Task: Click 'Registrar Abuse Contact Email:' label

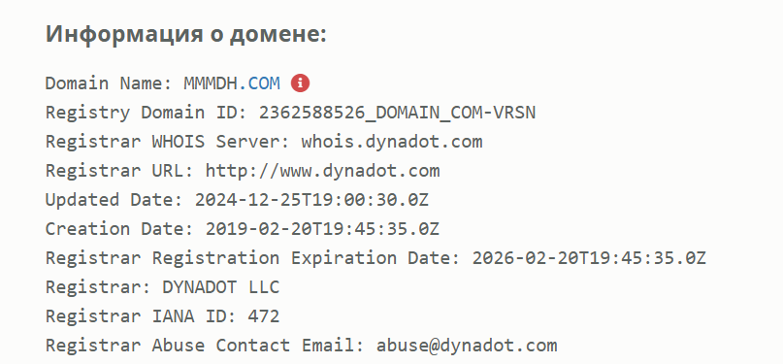Action: click(x=206, y=346)
